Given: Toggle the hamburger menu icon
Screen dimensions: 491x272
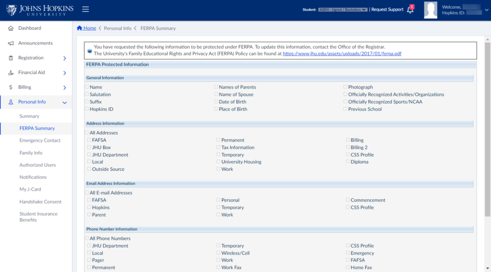Looking at the screenshot, I should tap(85, 10).
